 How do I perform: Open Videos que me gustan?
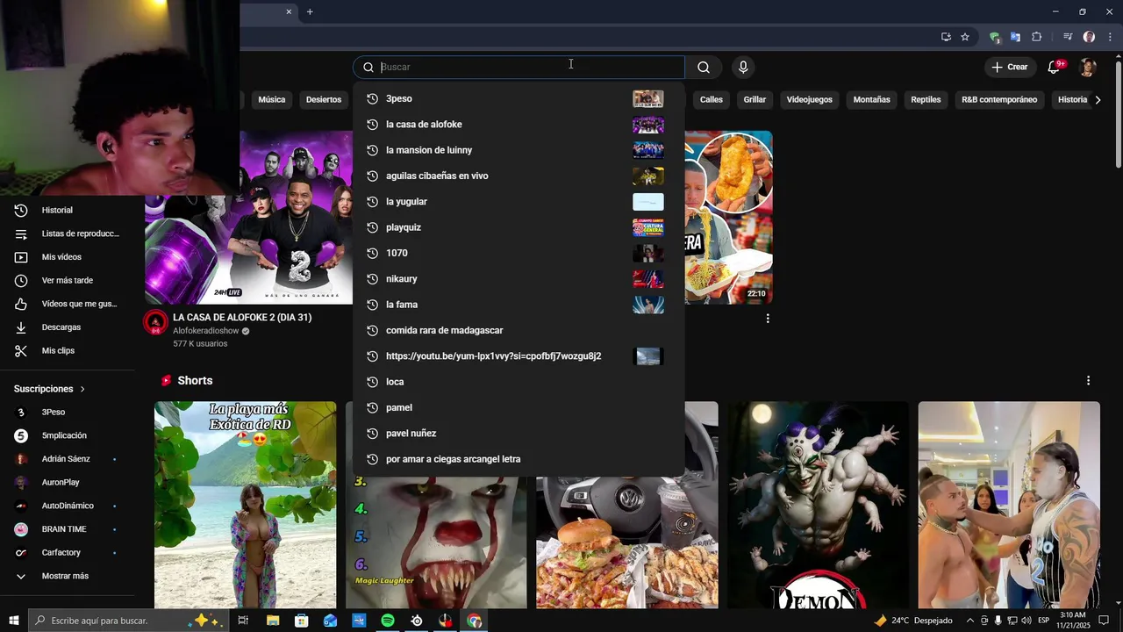click(66, 304)
